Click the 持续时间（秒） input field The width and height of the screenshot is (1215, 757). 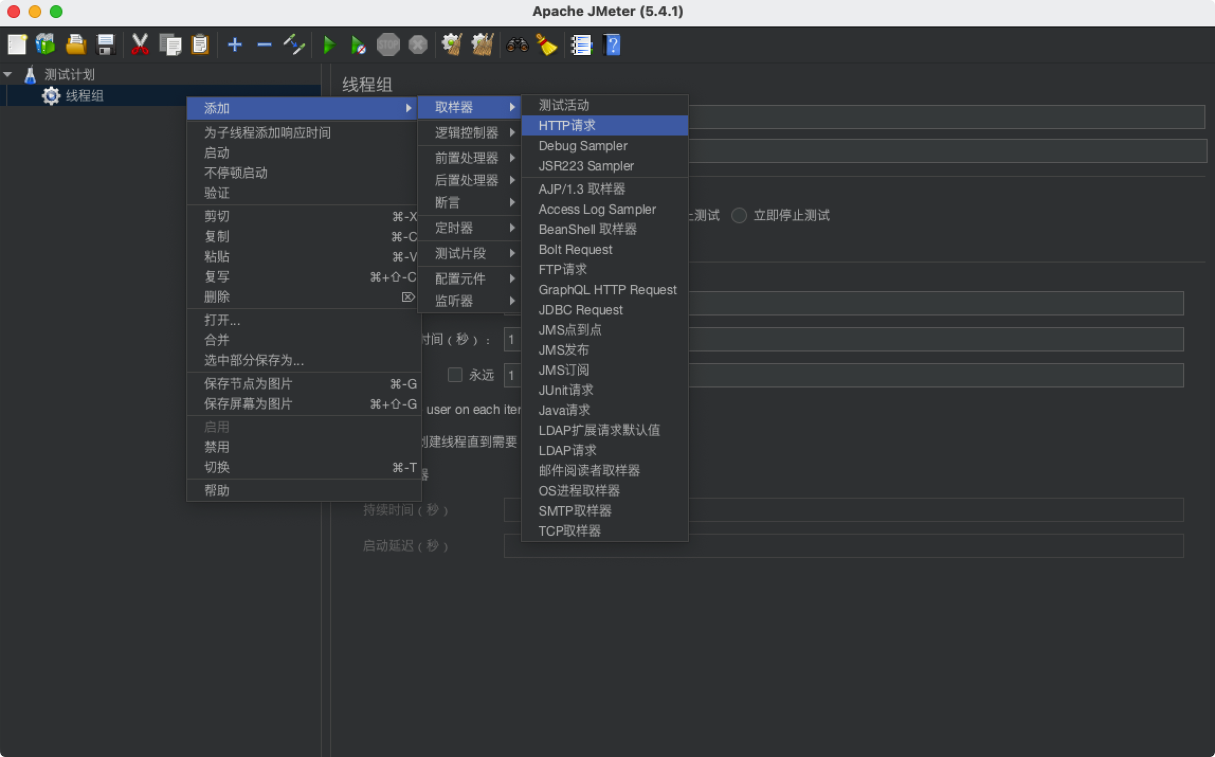click(x=844, y=510)
